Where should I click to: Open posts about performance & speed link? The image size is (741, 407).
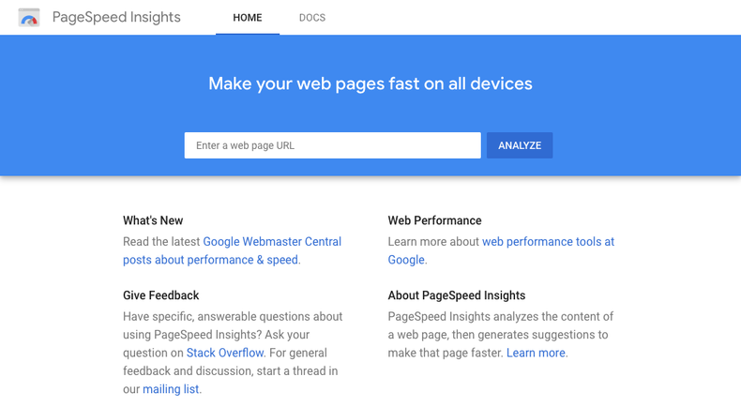tap(210, 260)
